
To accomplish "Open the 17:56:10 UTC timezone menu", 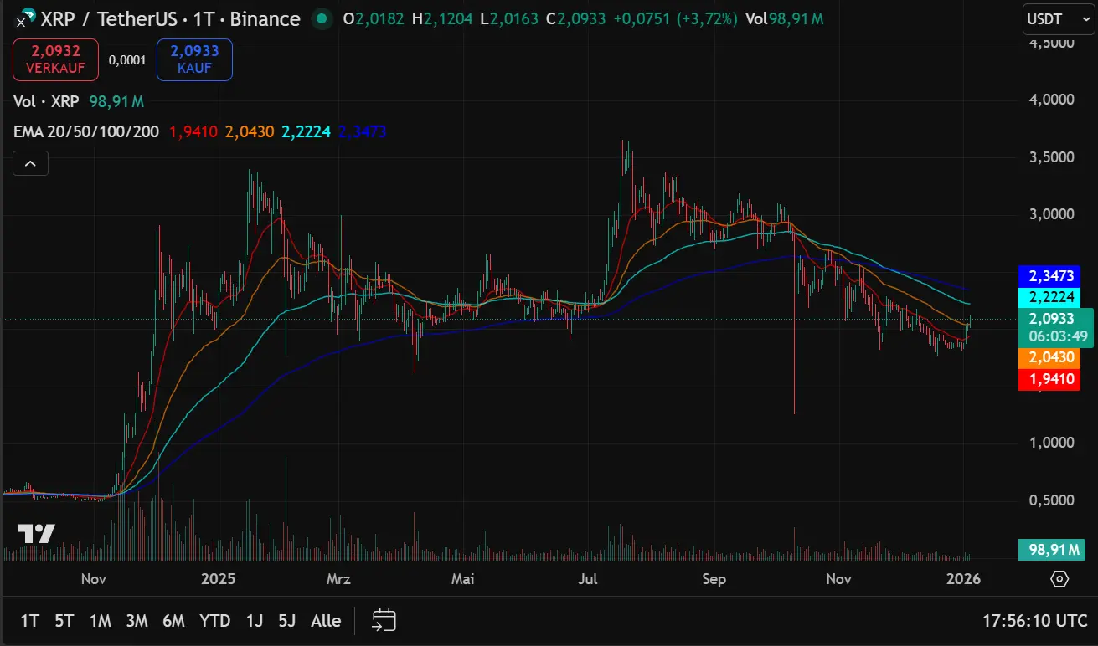I will (1034, 620).
